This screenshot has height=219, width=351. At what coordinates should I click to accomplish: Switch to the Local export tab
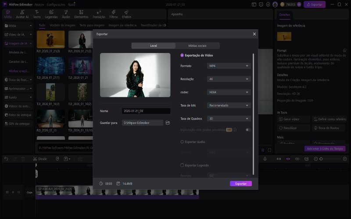[x=153, y=46]
